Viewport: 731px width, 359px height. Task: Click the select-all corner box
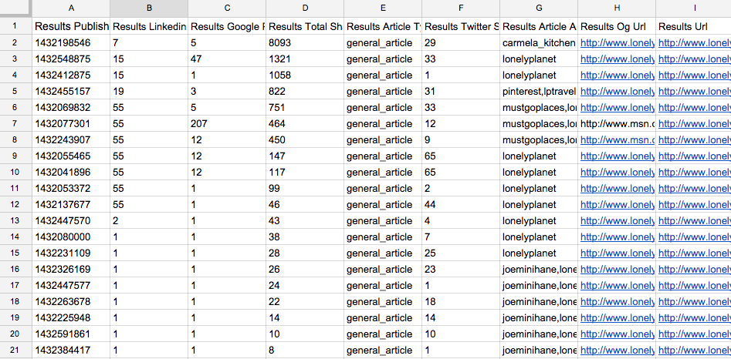(15, 8)
